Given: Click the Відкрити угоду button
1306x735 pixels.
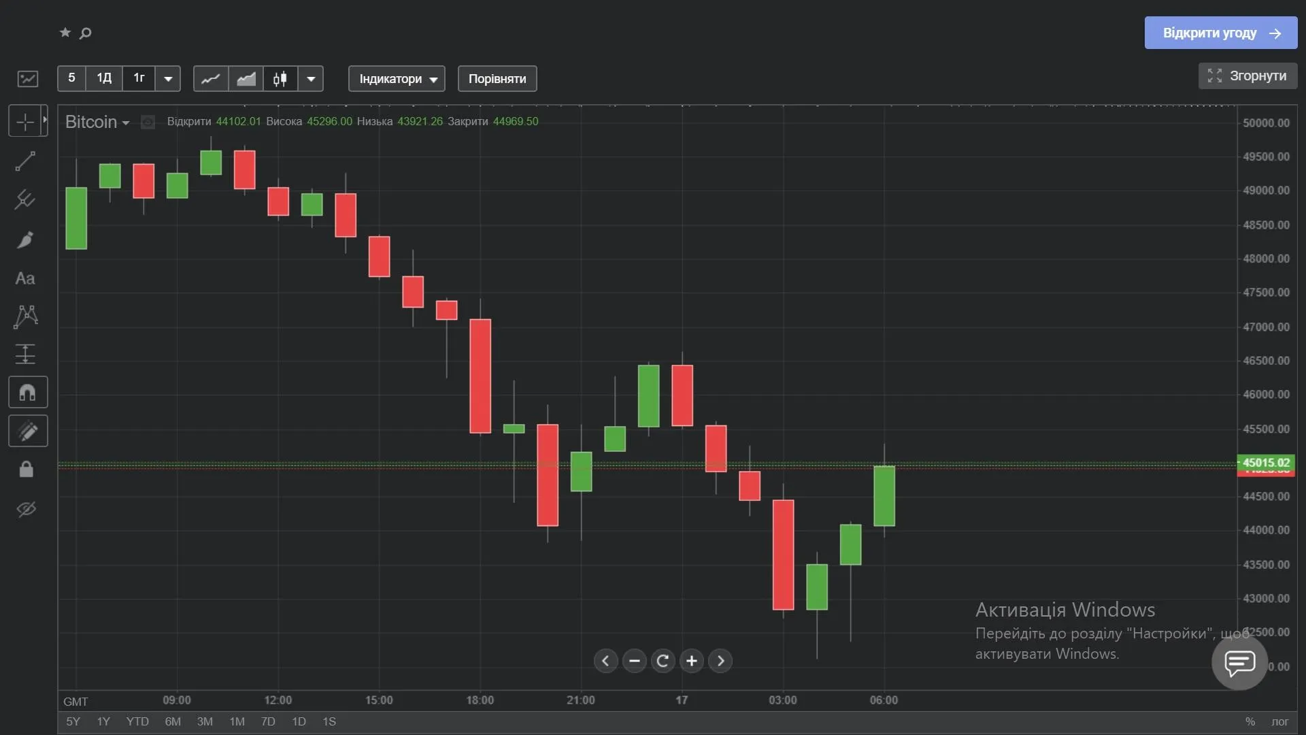Looking at the screenshot, I should click(1221, 33).
